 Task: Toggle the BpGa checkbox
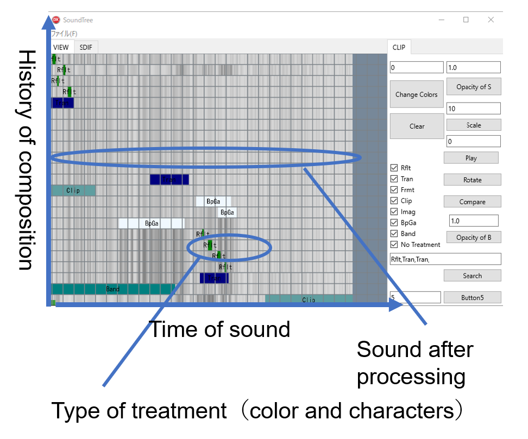[x=394, y=223]
